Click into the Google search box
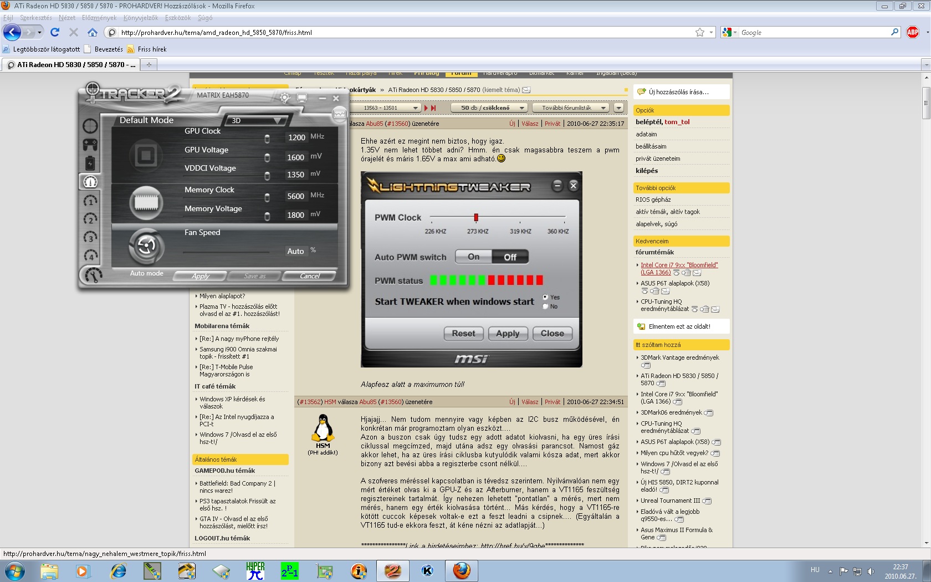Viewport: 931px width, 582px height. pyautogui.click(x=814, y=32)
